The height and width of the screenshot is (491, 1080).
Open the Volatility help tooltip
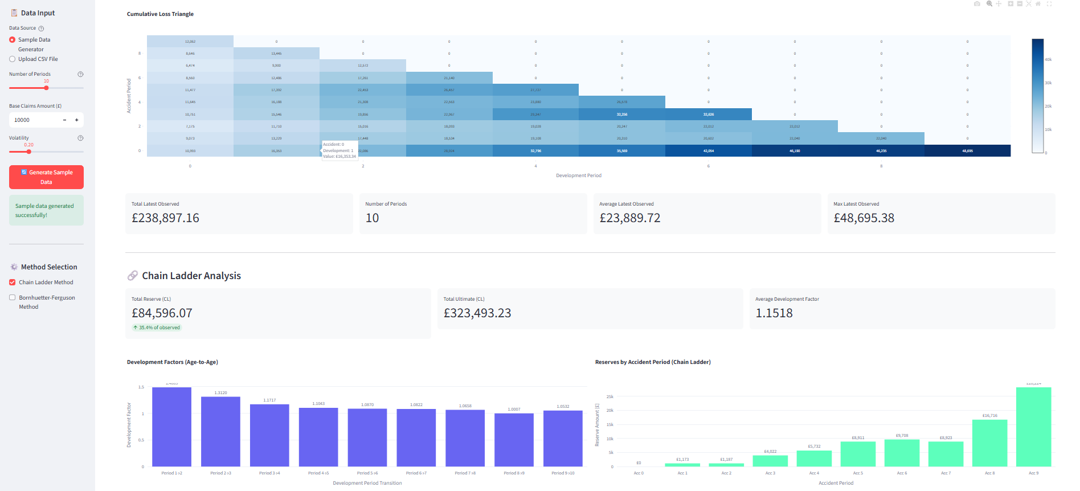click(x=80, y=138)
